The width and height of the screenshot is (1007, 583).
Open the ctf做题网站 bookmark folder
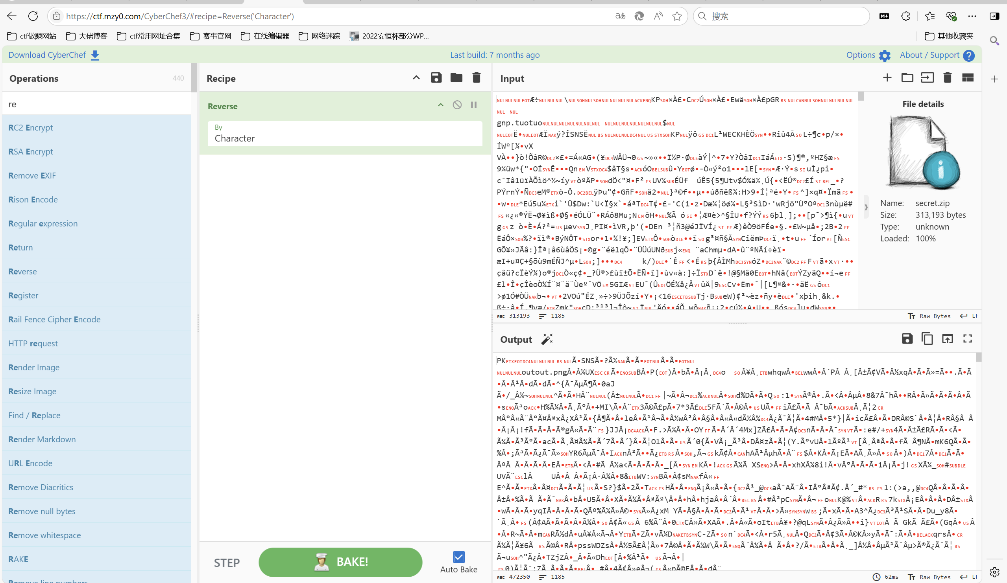[x=31, y=36]
